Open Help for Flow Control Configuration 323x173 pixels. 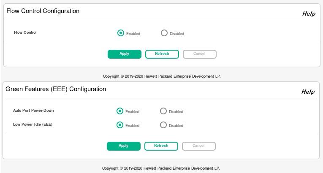pyautogui.click(x=309, y=14)
